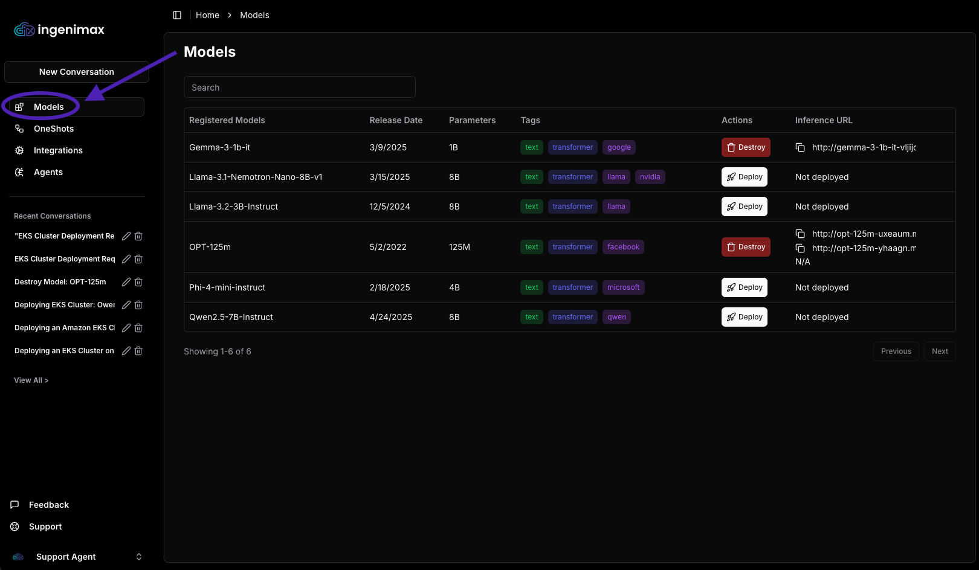Copy the opt-125m-yhaagn inference URL
The image size is (979, 570).
(800, 248)
